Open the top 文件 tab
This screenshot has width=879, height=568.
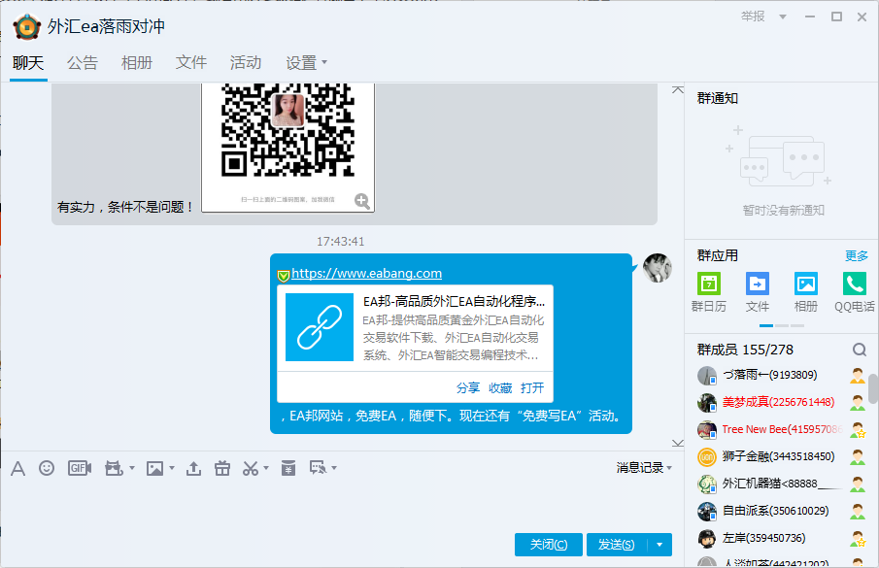tap(191, 63)
